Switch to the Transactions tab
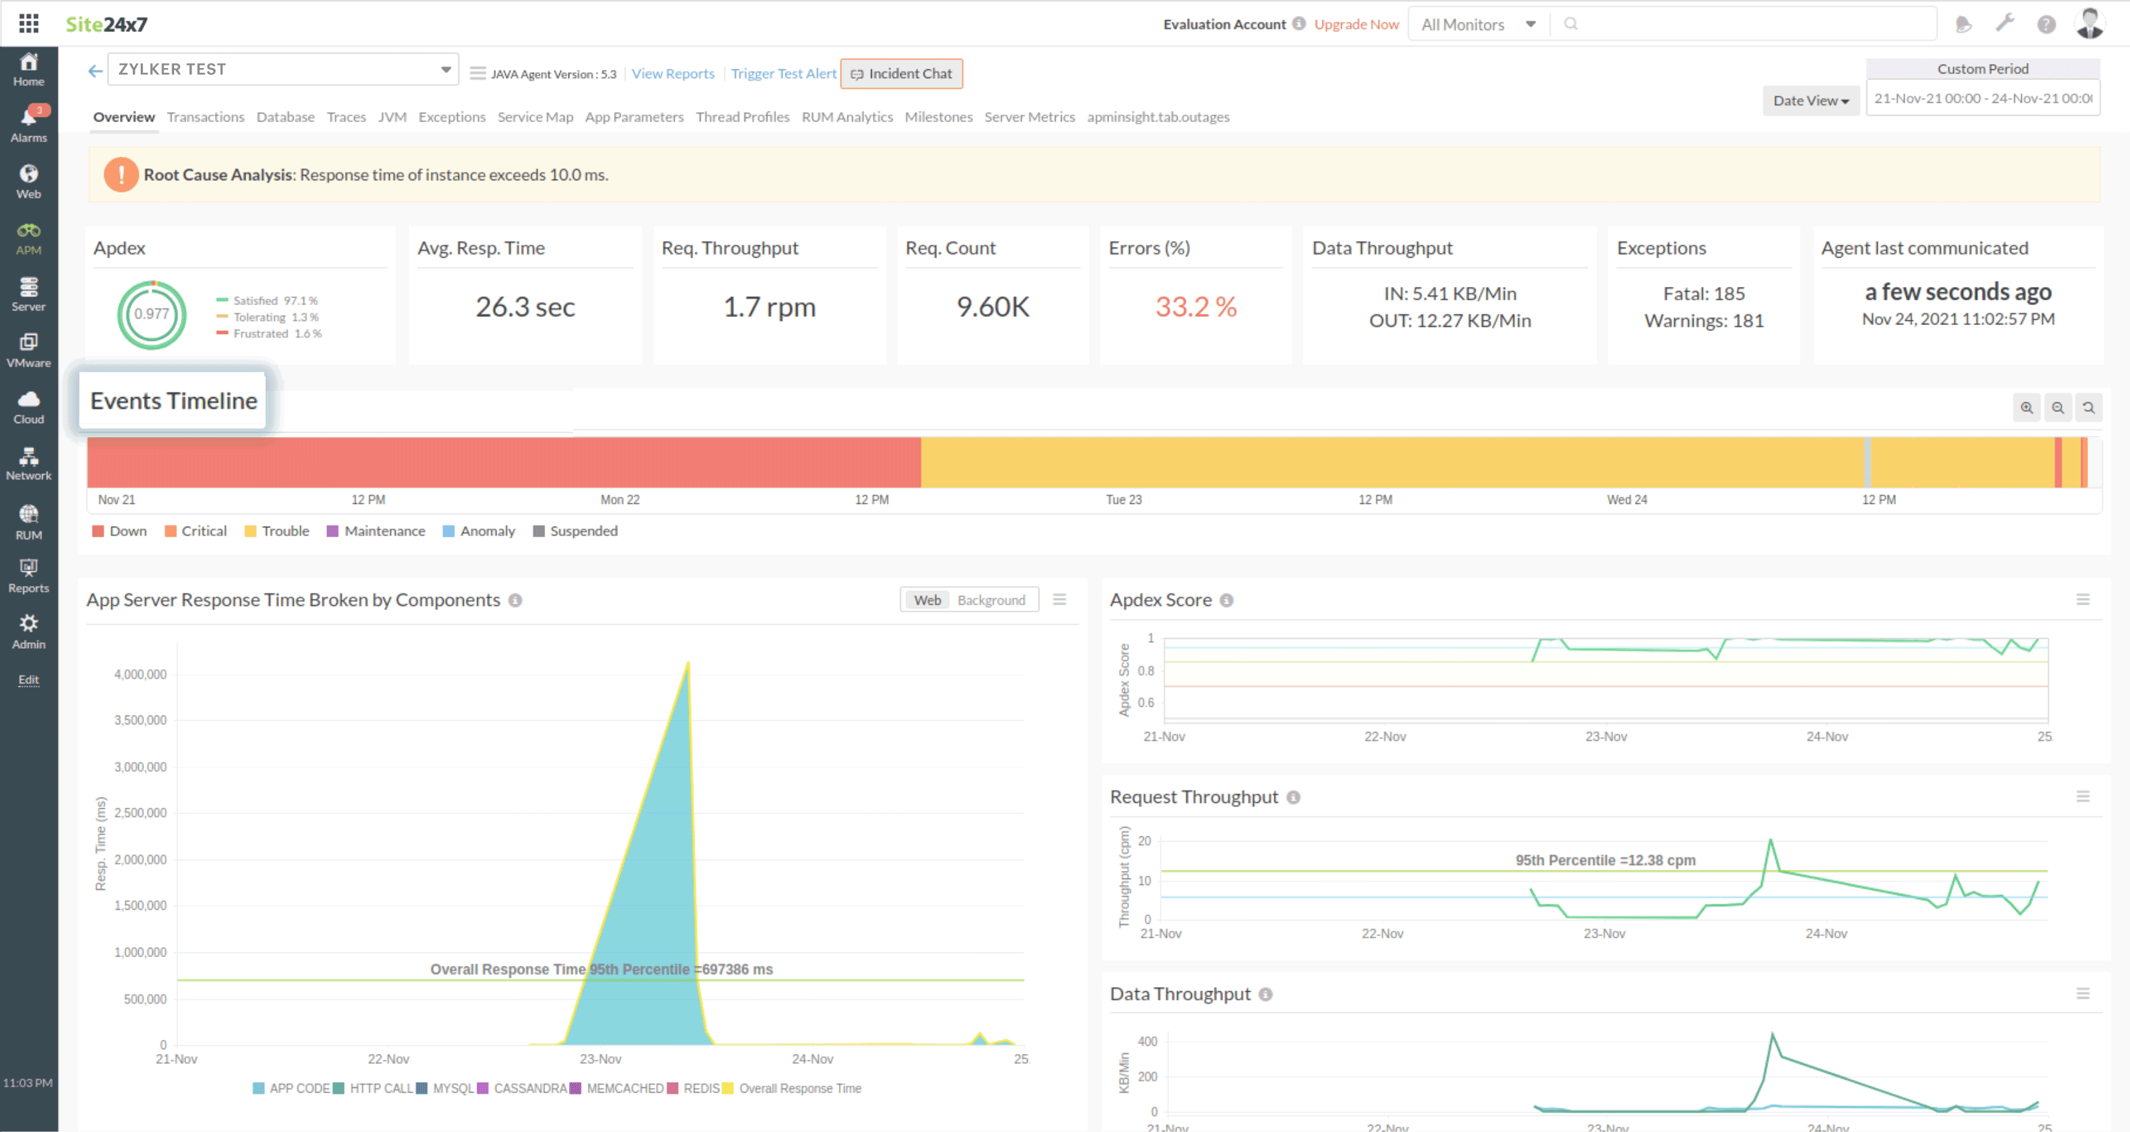 tap(205, 117)
